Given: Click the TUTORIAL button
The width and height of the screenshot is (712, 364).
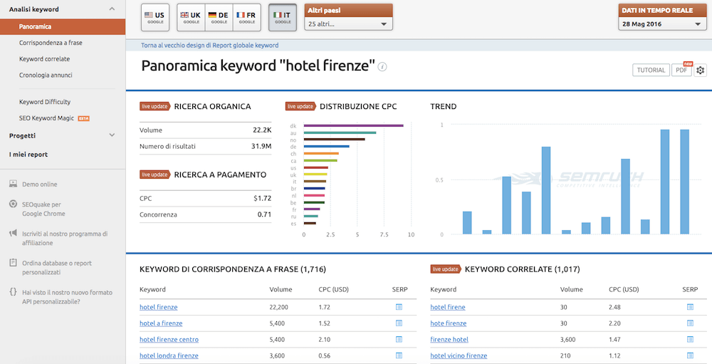Looking at the screenshot, I should [x=651, y=70].
